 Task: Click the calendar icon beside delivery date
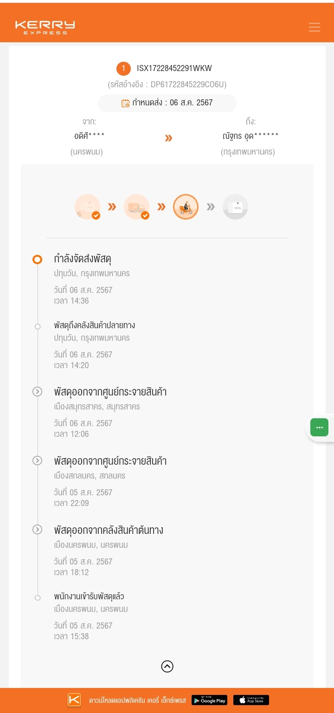click(x=125, y=103)
